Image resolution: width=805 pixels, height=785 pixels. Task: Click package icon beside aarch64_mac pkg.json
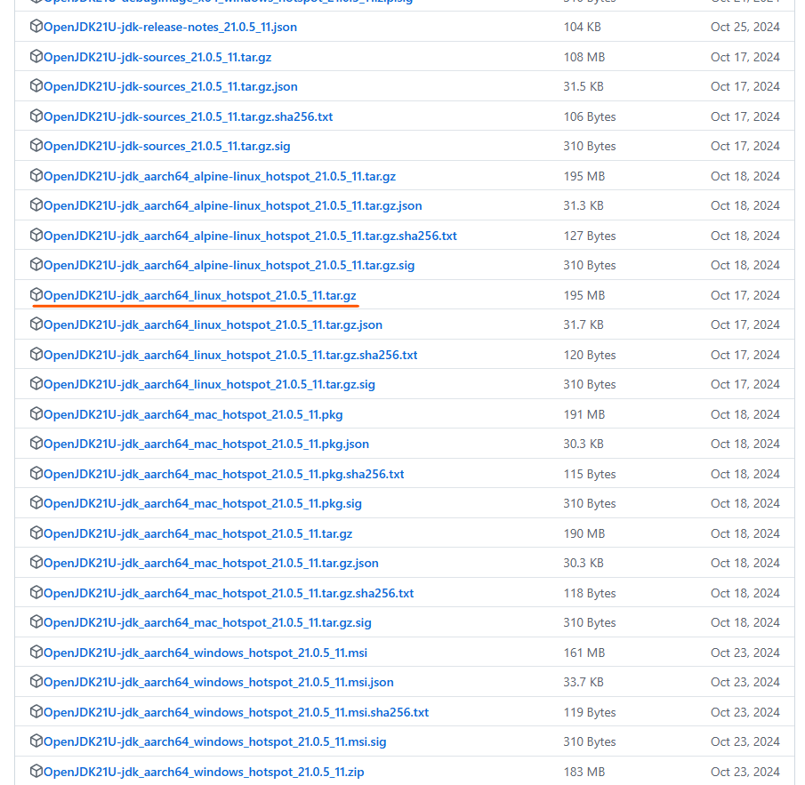click(x=36, y=443)
